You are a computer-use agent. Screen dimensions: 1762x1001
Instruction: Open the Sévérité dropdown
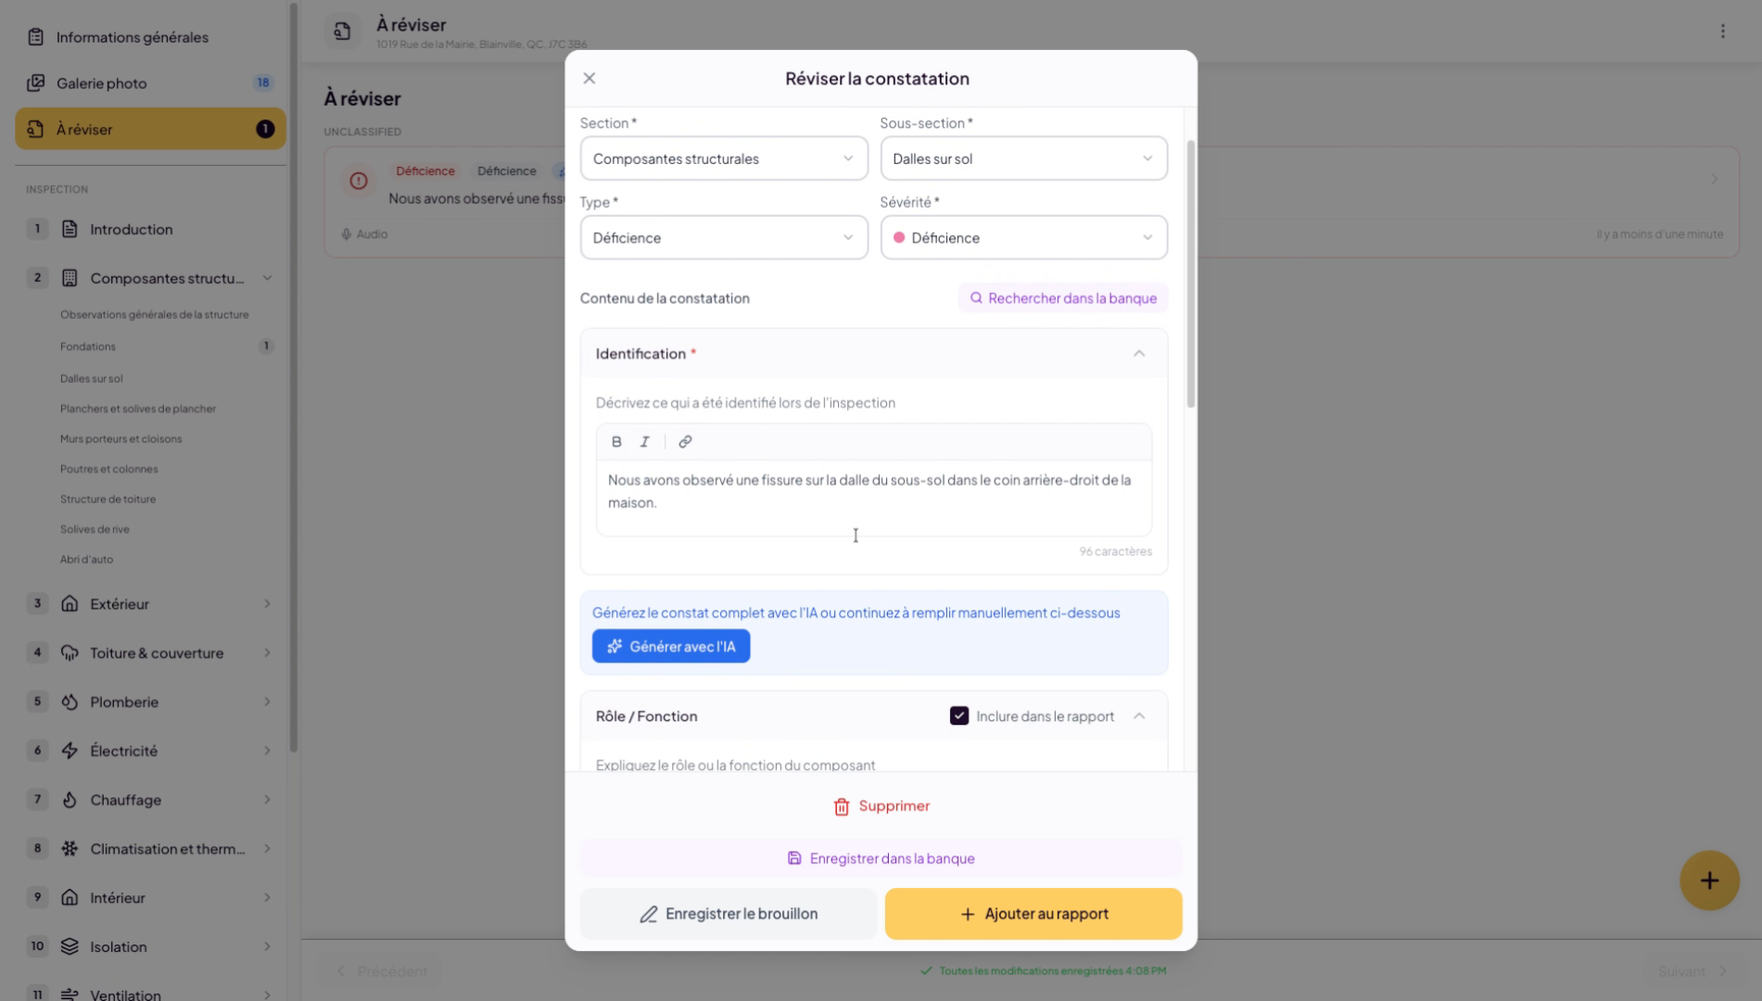click(1023, 238)
